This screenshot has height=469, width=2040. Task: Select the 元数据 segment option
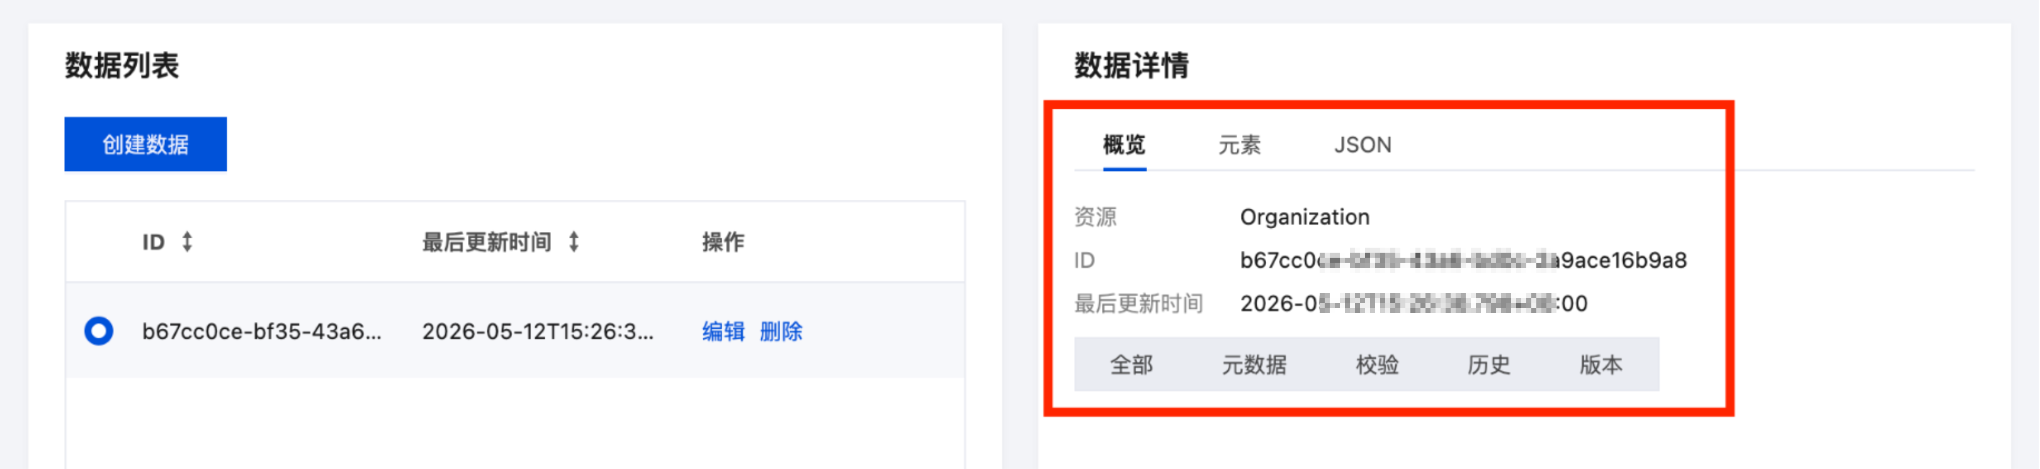[x=1254, y=365]
